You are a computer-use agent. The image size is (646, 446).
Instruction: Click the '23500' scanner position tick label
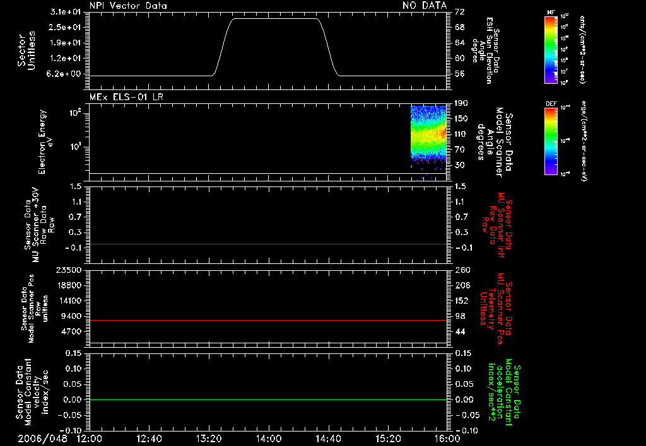point(68,270)
